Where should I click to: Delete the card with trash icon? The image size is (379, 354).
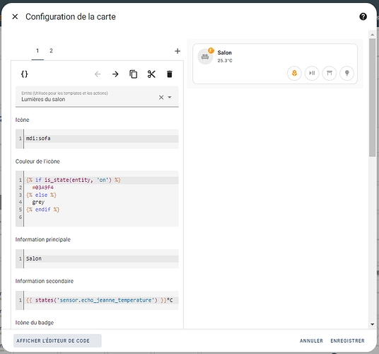pos(170,74)
